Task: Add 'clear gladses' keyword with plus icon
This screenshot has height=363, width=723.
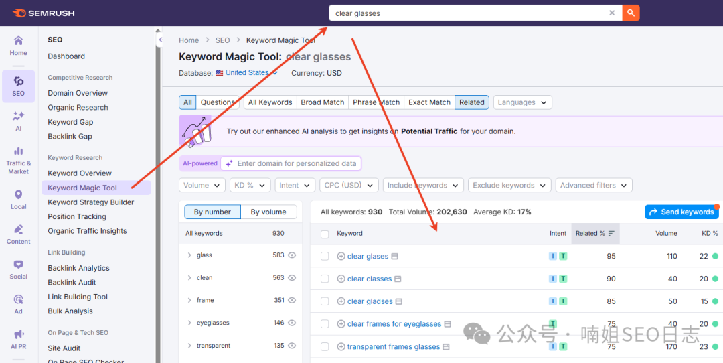Action: (x=341, y=301)
